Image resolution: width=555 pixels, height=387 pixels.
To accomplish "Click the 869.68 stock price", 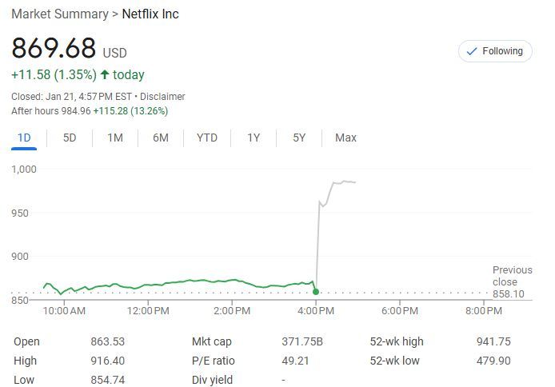I will (x=54, y=49).
